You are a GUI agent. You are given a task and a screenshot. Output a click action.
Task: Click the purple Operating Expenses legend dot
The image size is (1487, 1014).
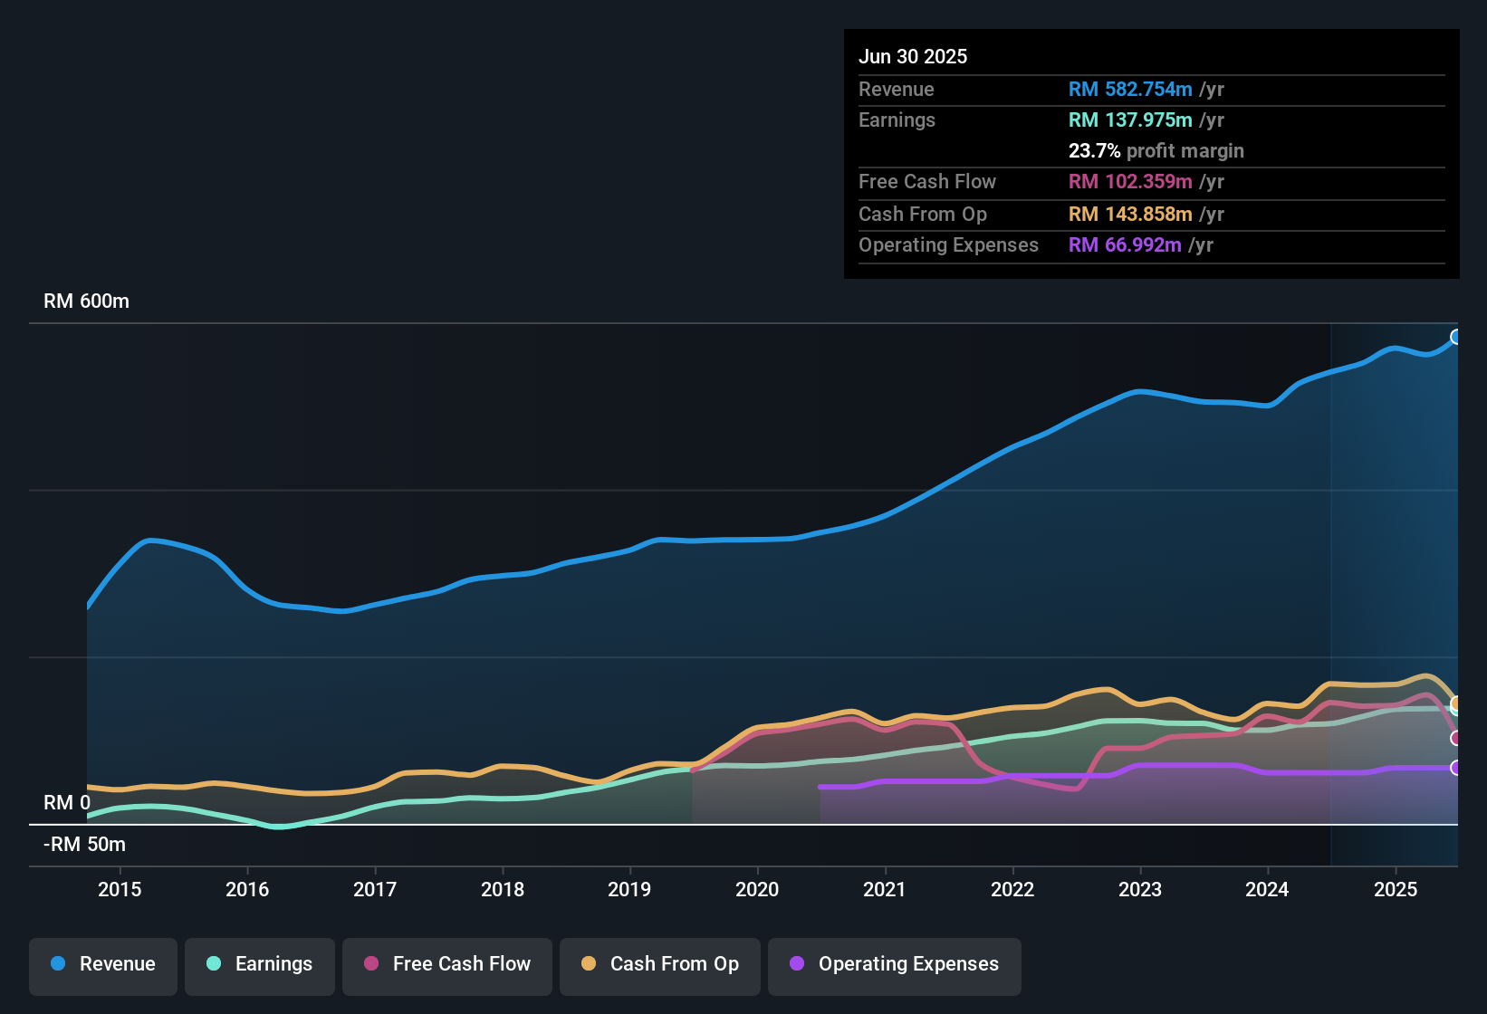click(x=797, y=963)
